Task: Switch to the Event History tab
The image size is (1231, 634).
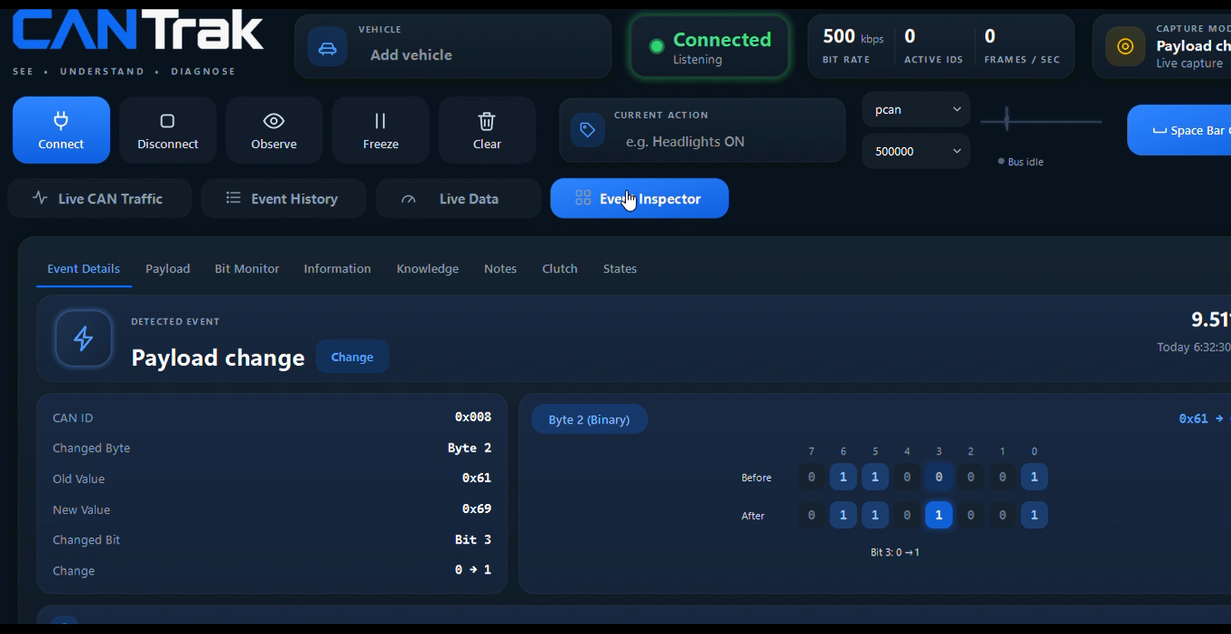Action: pyautogui.click(x=284, y=199)
